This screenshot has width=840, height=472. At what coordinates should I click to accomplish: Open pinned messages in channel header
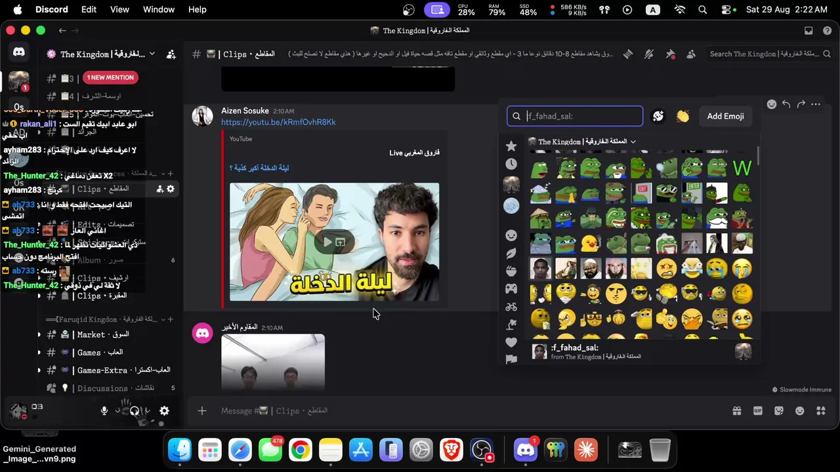tap(670, 54)
